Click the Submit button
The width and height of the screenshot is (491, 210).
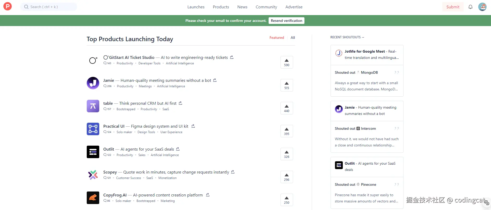(453, 7)
